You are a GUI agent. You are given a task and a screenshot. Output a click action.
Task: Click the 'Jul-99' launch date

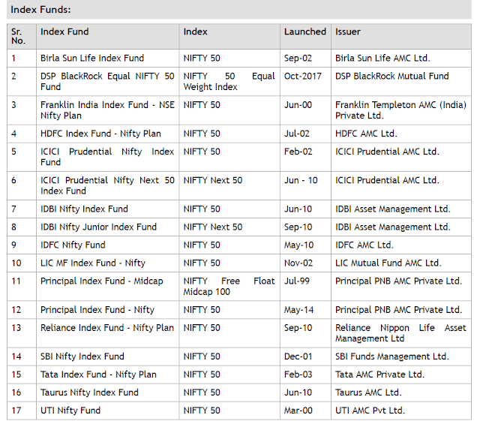[297, 281]
